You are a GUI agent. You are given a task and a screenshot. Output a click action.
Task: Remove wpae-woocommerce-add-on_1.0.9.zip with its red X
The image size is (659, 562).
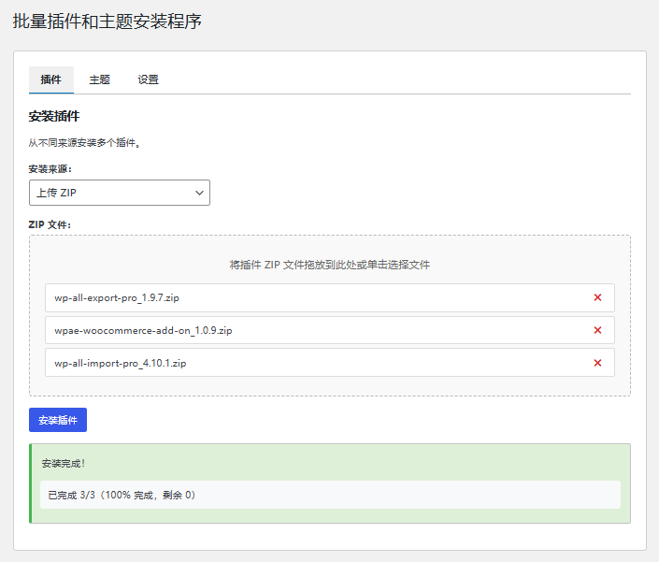(x=597, y=330)
